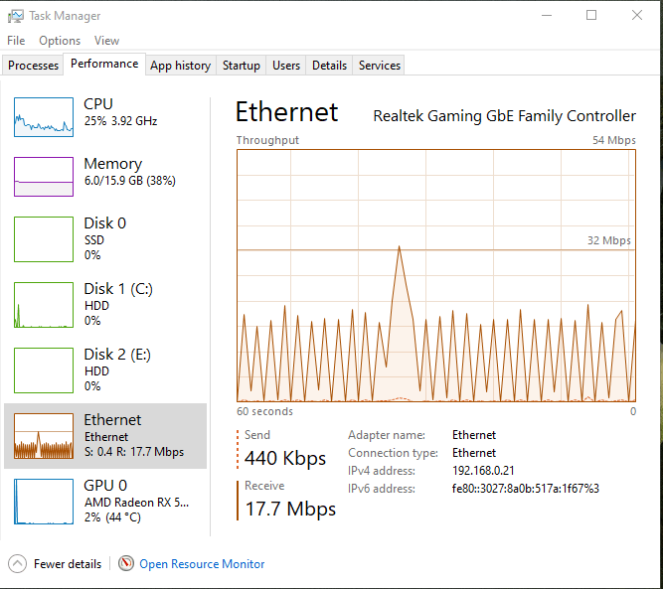Click '6.0/15.9 GB (38%)' memory value
Screen dimensions: 663x589
(130, 181)
